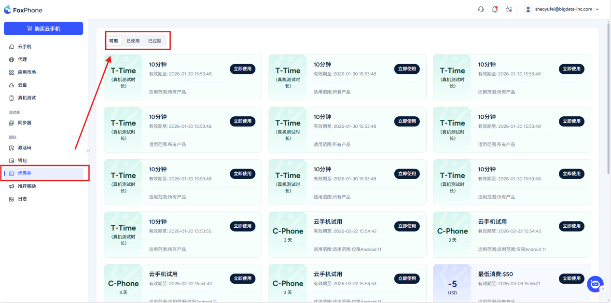Viewport: 611px width, 303px height.
Task: Switch to the 已过期 tab
Action: tap(154, 41)
